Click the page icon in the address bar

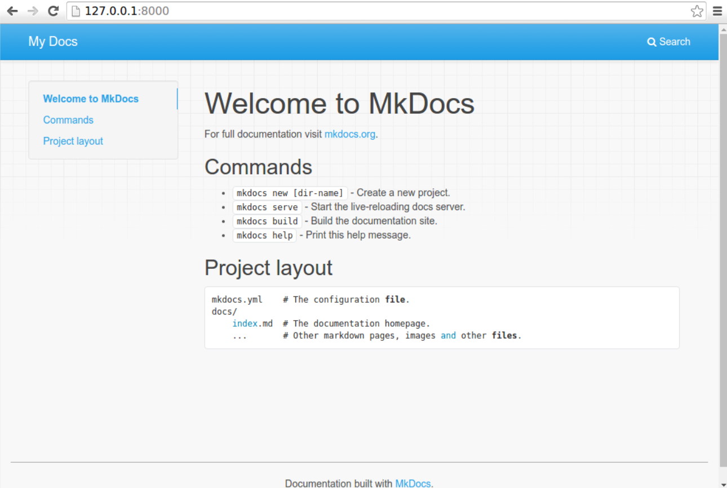click(76, 11)
